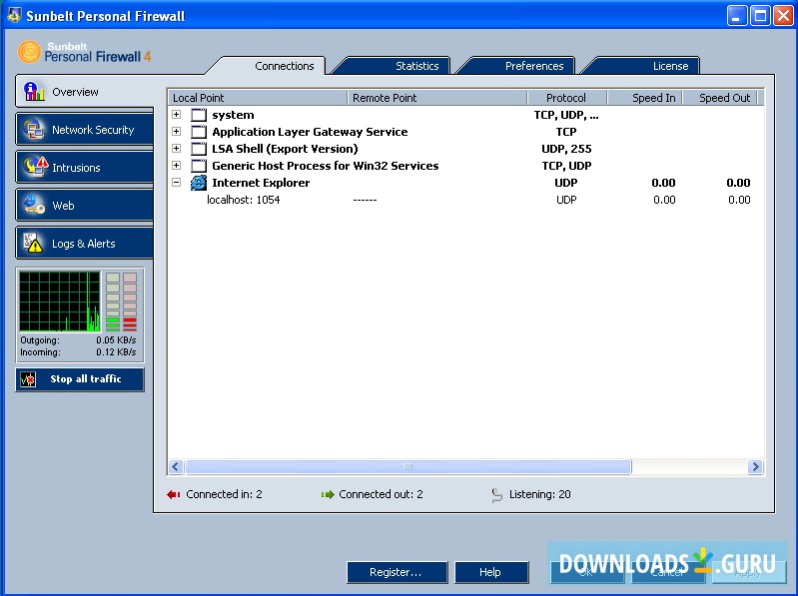Open the Intrusions section

click(x=85, y=168)
